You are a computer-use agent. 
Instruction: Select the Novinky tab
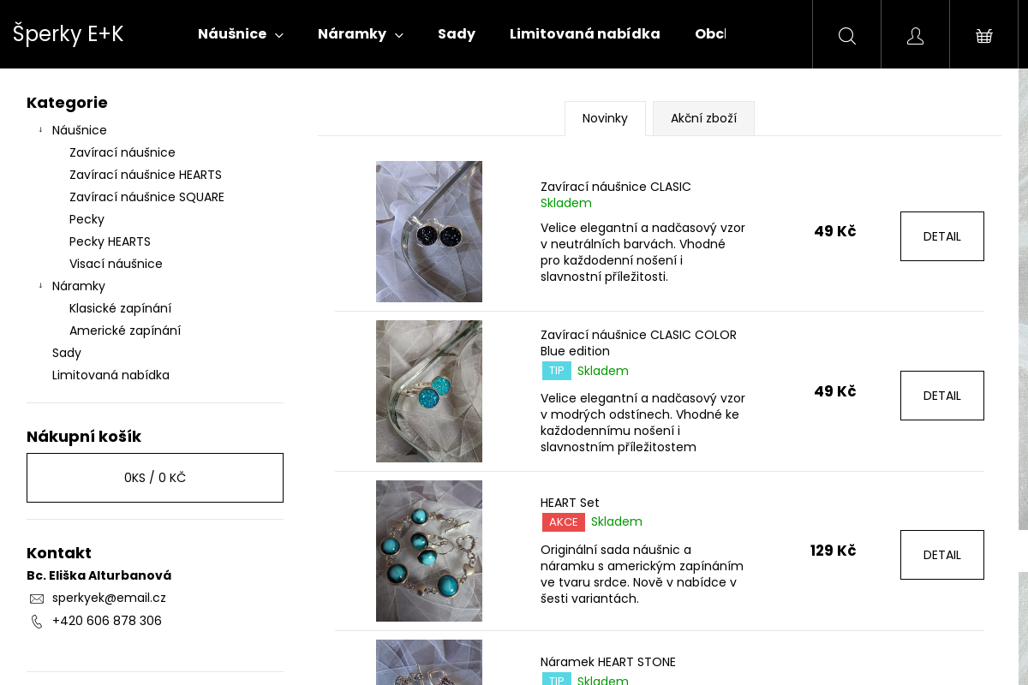[605, 118]
